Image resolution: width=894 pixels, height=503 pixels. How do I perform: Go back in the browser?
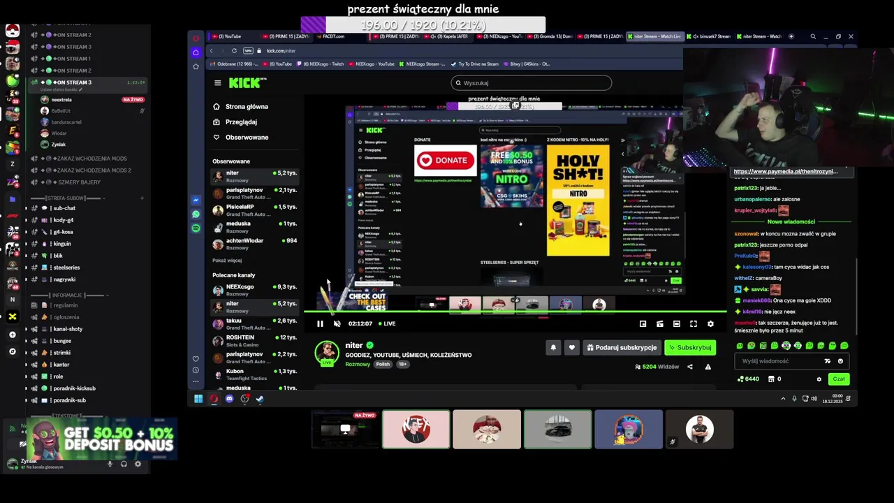coord(212,51)
